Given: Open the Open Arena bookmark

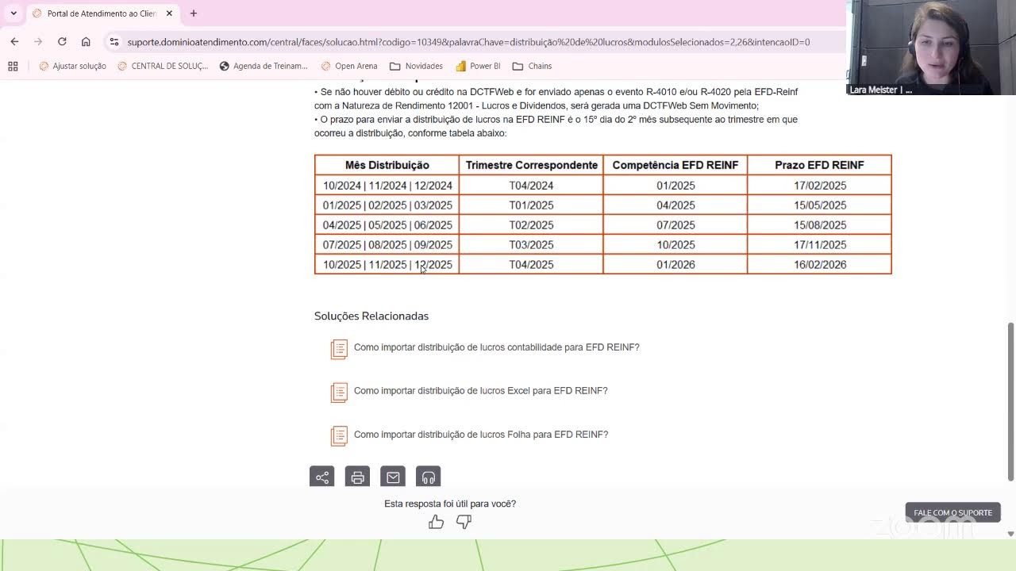Looking at the screenshot, I should click(349, 66).
